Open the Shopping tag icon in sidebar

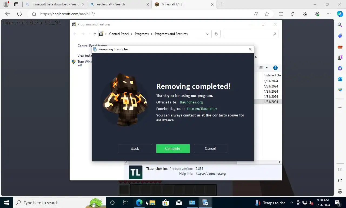(x=340, y=36)
